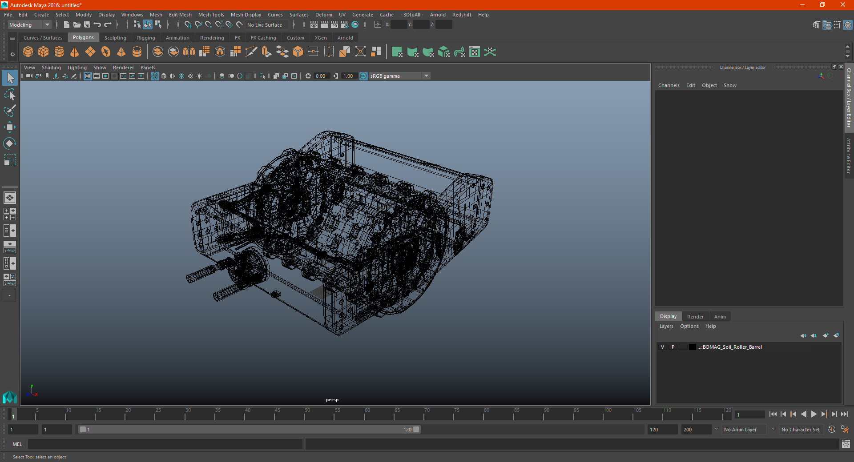Screen dimensions: 854x462
Task: Create a polygon pyramid from the shelf
Action: coord(121,52)
